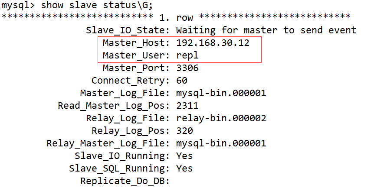Click the Yes value beside Slave_IO_Running
The image size is (374, 188).
click(185, 156)
